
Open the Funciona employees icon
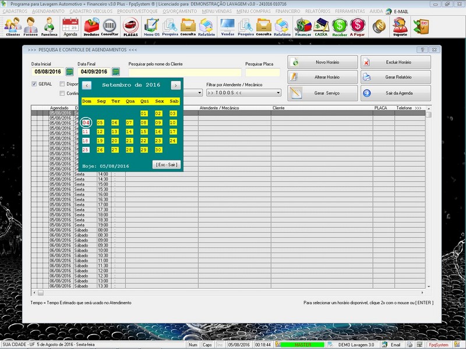pyautogui.click(x=49, y=27)
